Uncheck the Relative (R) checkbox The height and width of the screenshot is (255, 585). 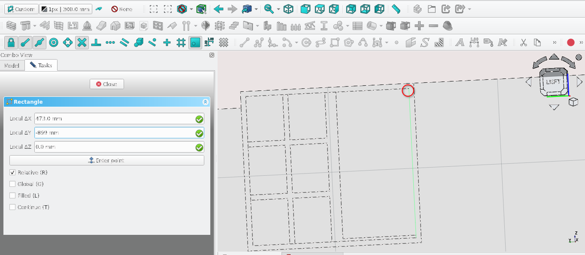12,173
